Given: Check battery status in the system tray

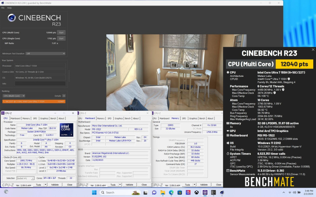Looking at the screenshot, I should tap(299, 192).
